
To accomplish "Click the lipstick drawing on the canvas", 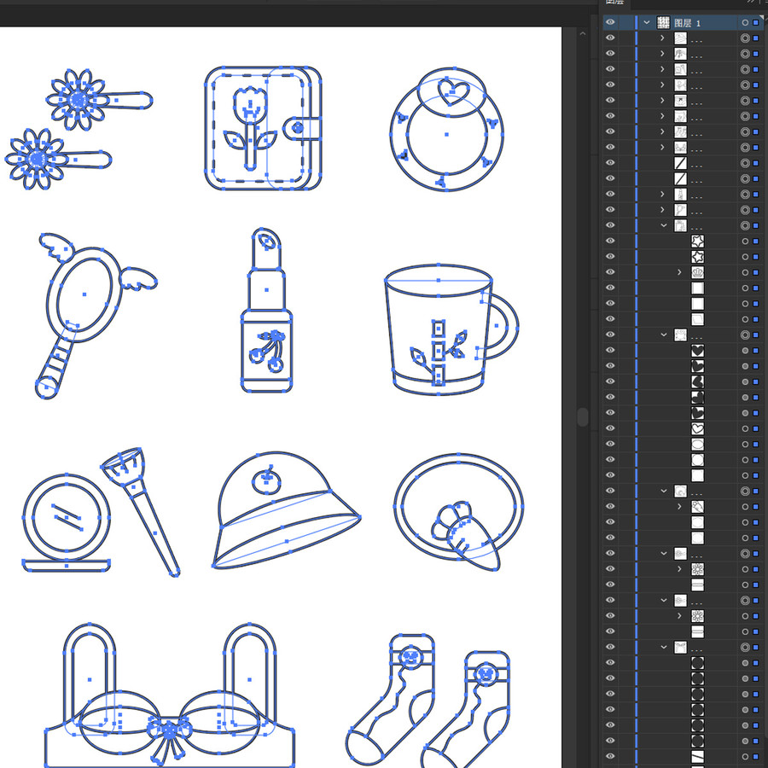I will click(266, 310).
